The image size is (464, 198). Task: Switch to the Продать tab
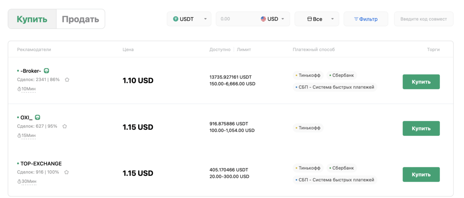point(80,19)
